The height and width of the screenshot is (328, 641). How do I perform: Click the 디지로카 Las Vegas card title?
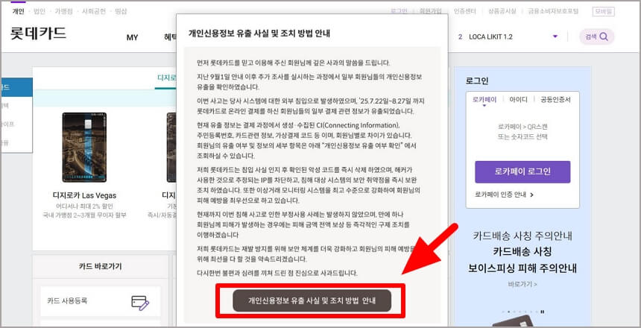point(84,195)
